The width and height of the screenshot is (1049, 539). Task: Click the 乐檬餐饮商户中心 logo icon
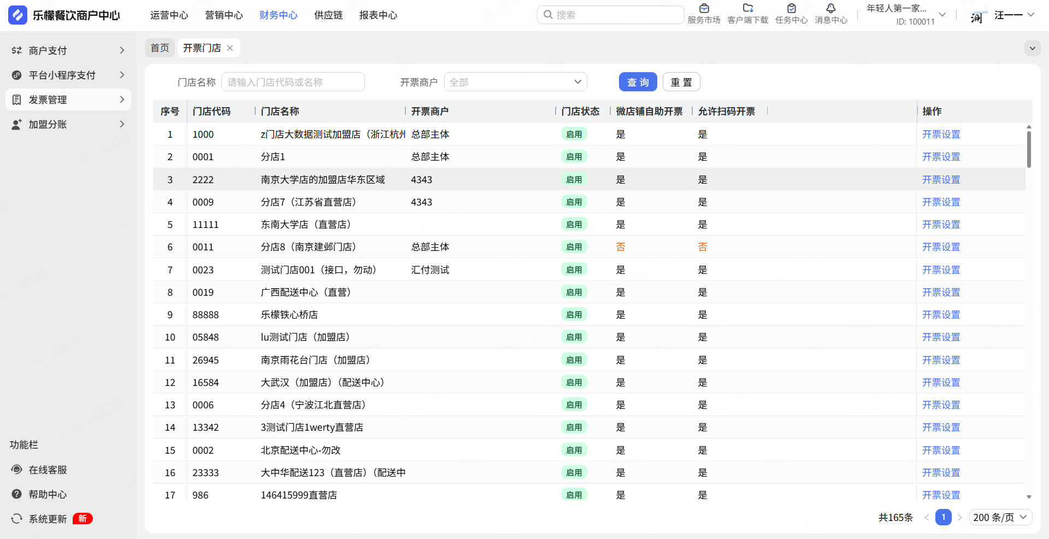tap(17, 15)
